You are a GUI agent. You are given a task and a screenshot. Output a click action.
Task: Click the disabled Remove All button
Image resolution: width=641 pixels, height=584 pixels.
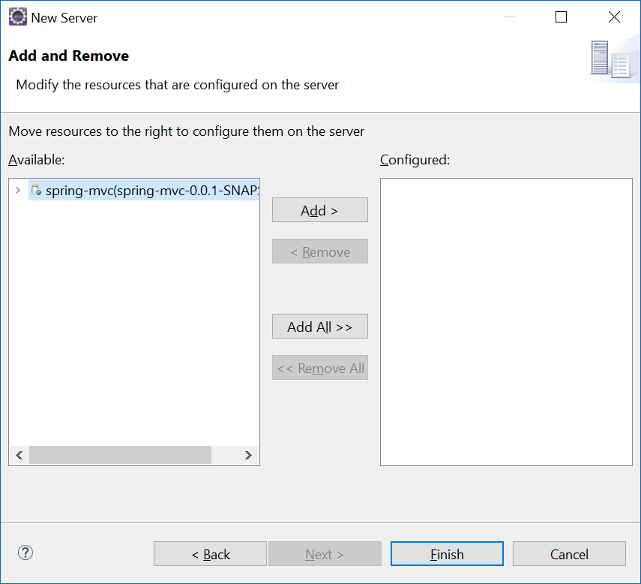point(319,367)
